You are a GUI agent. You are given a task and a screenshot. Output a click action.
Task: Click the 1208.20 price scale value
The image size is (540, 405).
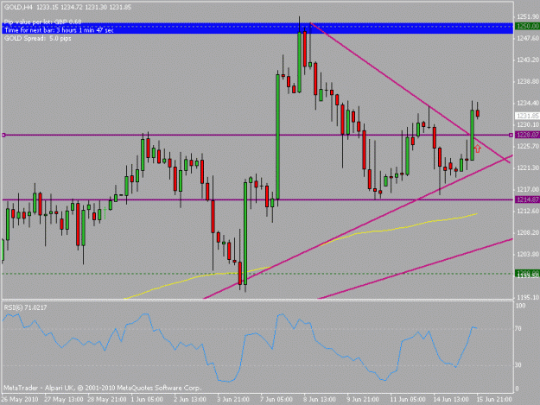[528, 232]
